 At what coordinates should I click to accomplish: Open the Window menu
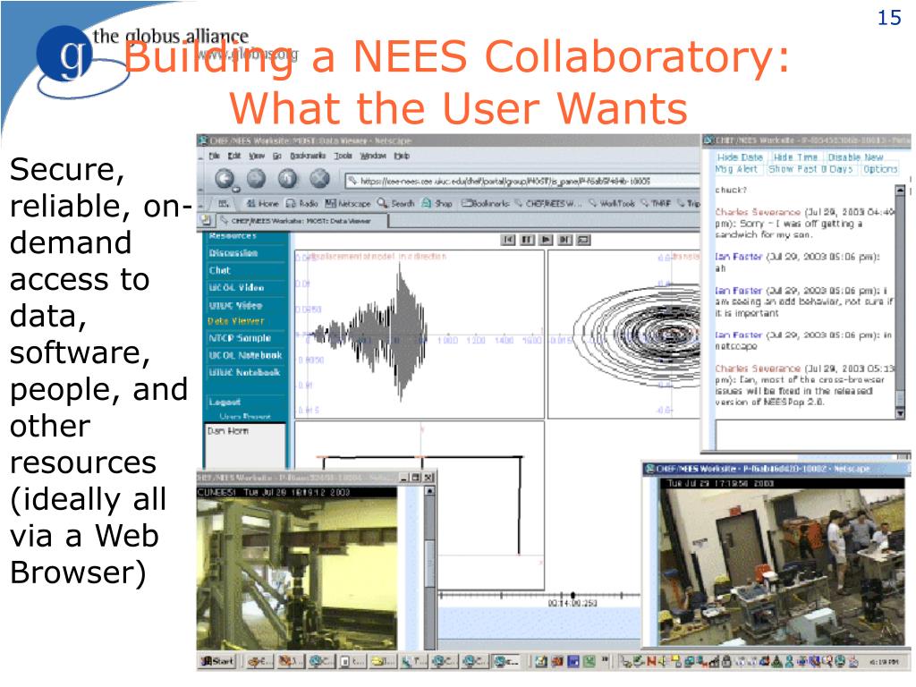[x=373, y=156]
